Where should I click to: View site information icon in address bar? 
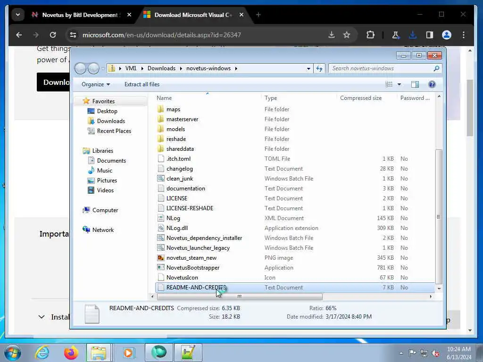tap(73, 35)
